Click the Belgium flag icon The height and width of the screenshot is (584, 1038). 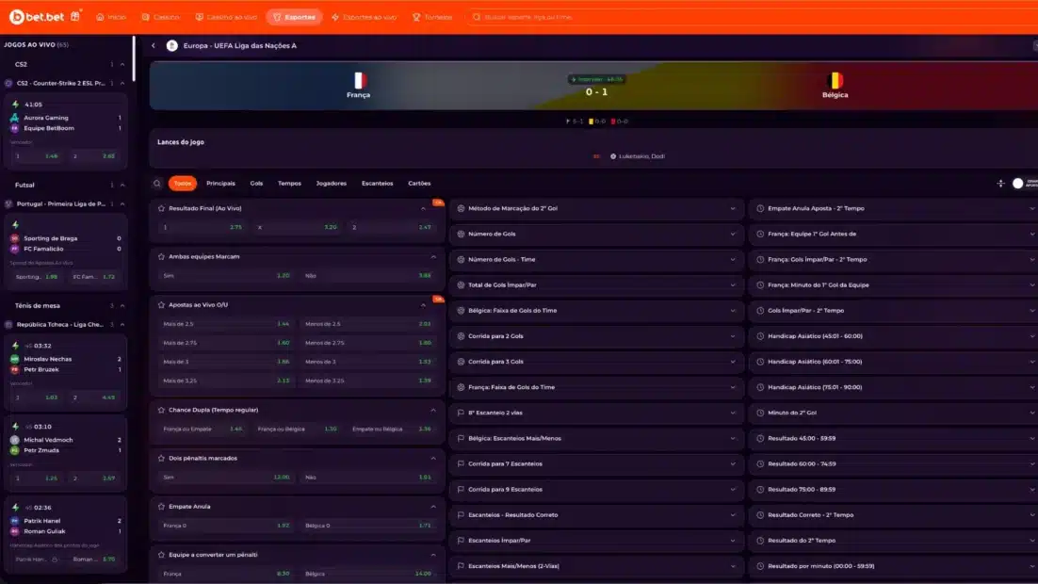tap(835, 81)
